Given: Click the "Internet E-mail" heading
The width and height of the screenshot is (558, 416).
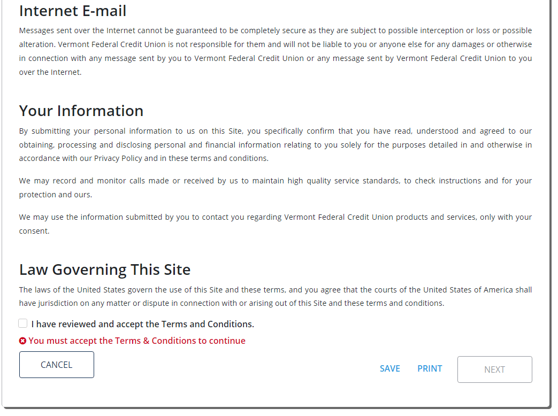Looking at the screenshot, I should [73, 11].
